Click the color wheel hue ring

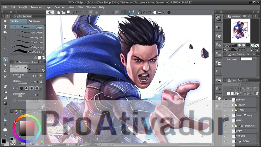27,116
